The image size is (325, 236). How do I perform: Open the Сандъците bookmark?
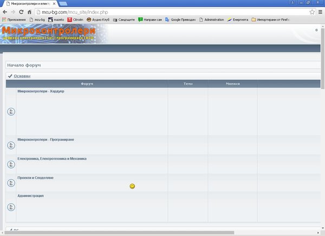(x=123, y=19)
